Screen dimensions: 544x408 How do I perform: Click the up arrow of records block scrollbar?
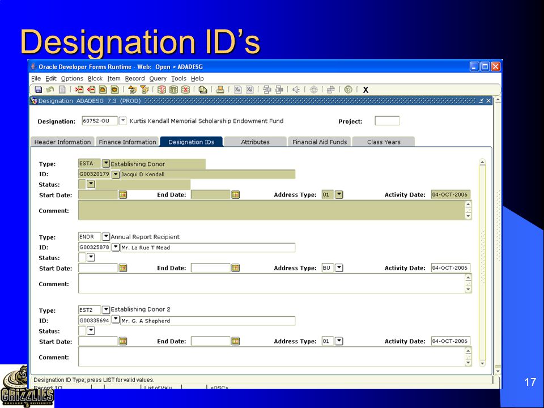[x=482, y=162]
